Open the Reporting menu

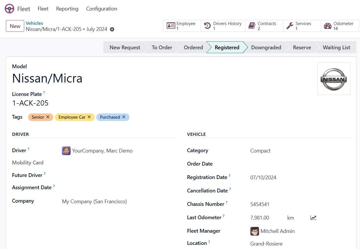[67, 9]
